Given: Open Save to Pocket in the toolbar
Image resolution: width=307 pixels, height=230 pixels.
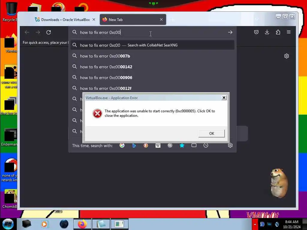Looking at the screenshot, I should click(256, 32).
